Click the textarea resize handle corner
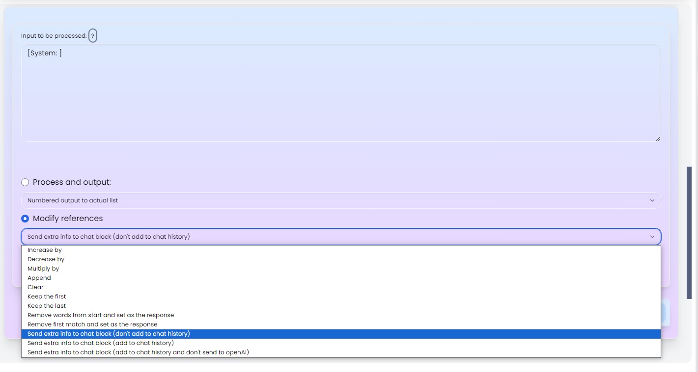The height and width of the screenshot is (372, 698). 658,139
